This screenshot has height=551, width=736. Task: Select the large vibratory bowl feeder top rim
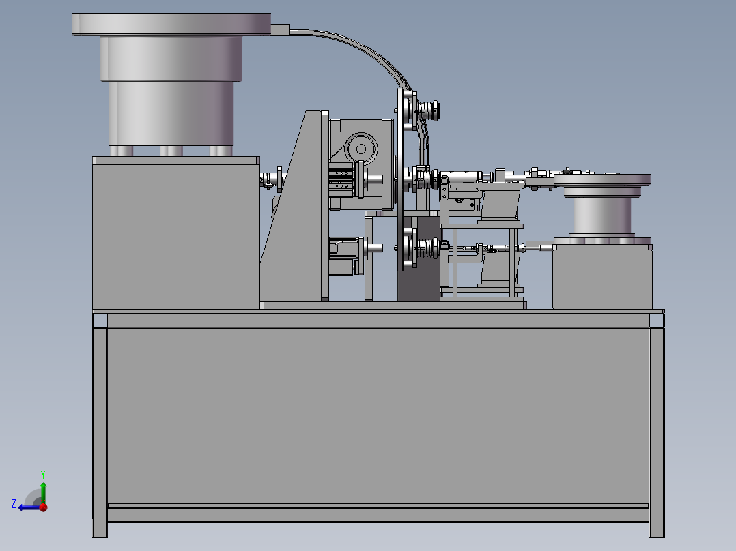171,23
